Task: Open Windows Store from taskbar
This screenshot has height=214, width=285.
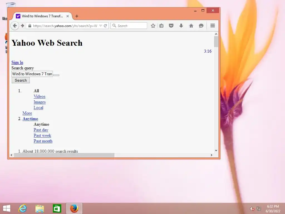Action: [x=57, y=208]
